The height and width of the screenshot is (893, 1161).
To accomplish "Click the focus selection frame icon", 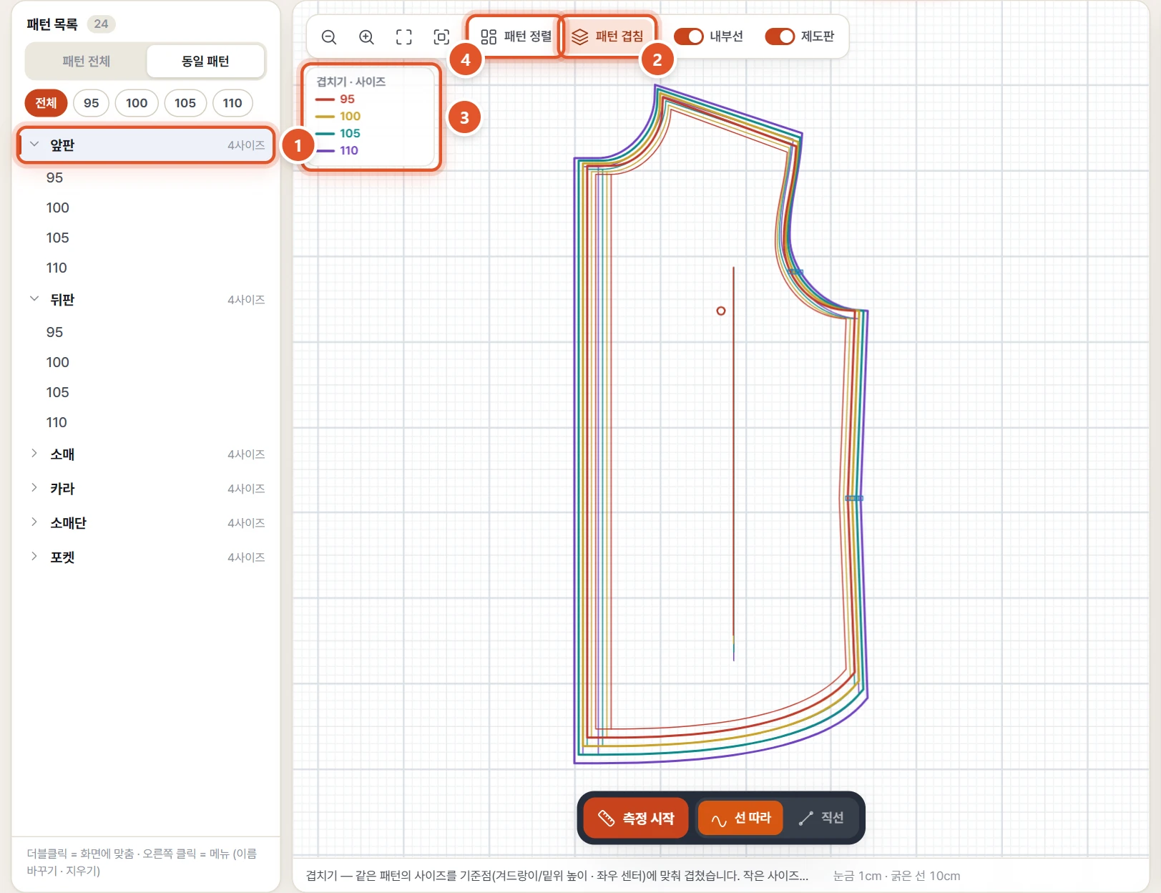I will [x=441, y=37].
